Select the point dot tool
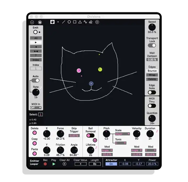Screen dimensions: 188x182 click(58, 22)
